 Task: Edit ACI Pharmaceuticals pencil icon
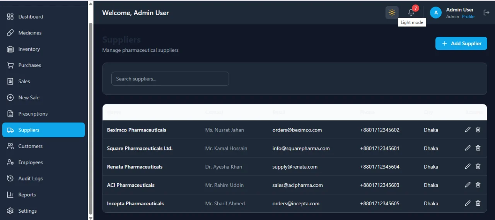pyautogui.click(x=468, y=185)
